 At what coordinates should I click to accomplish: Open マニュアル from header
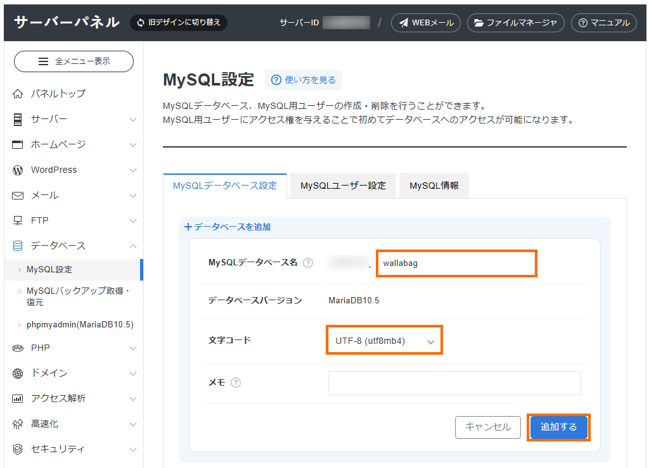[x=604, y=23]
